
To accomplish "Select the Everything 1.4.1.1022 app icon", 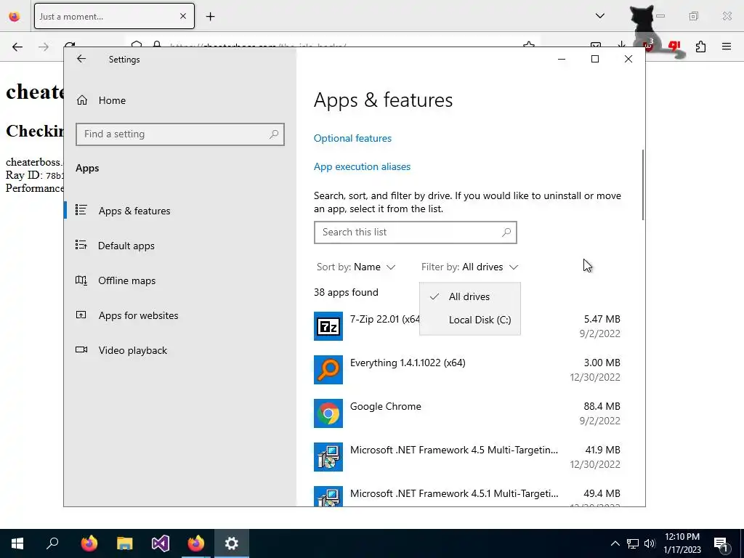I will click(328, 370).
